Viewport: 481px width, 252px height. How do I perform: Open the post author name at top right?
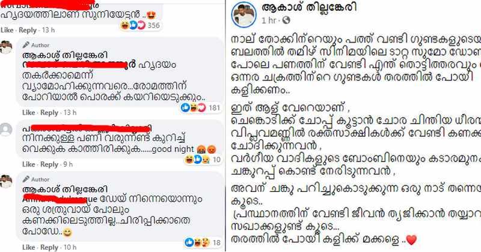(x=309, y=7)
